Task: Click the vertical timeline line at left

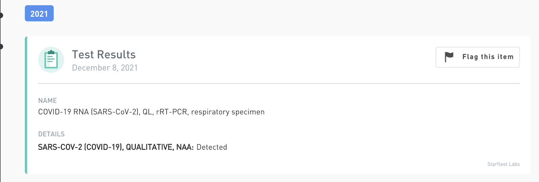Action: [1, 101]
